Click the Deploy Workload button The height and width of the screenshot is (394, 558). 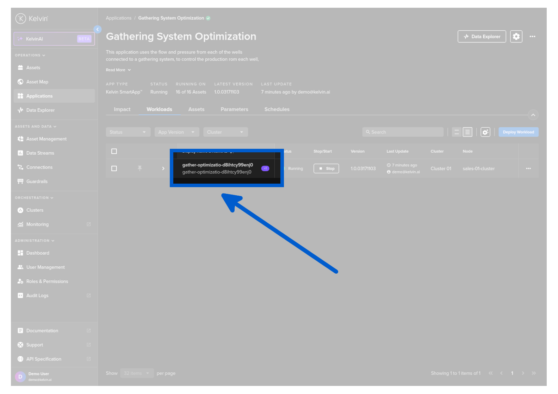(x=518, y=132)
